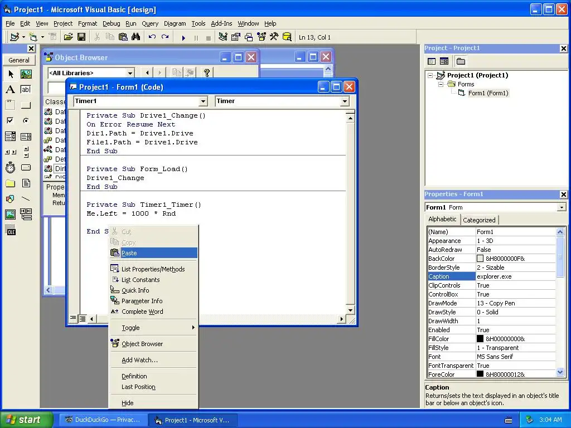Select the Shape control tool
Screen dimensions: 571x428
coord(11,199)
